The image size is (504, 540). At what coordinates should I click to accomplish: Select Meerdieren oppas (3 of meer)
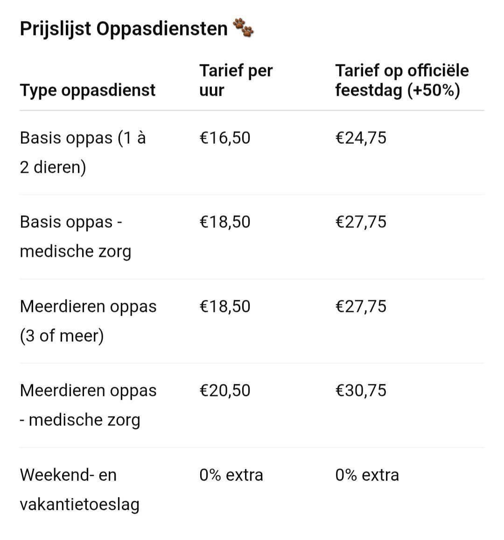88,321
